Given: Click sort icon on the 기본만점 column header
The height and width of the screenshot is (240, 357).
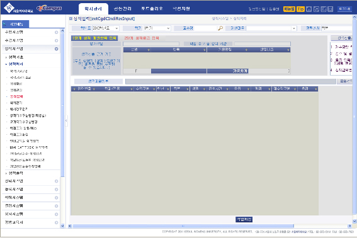Looking at the screenshot, I should pyautogui.click(x=246, y=50).
